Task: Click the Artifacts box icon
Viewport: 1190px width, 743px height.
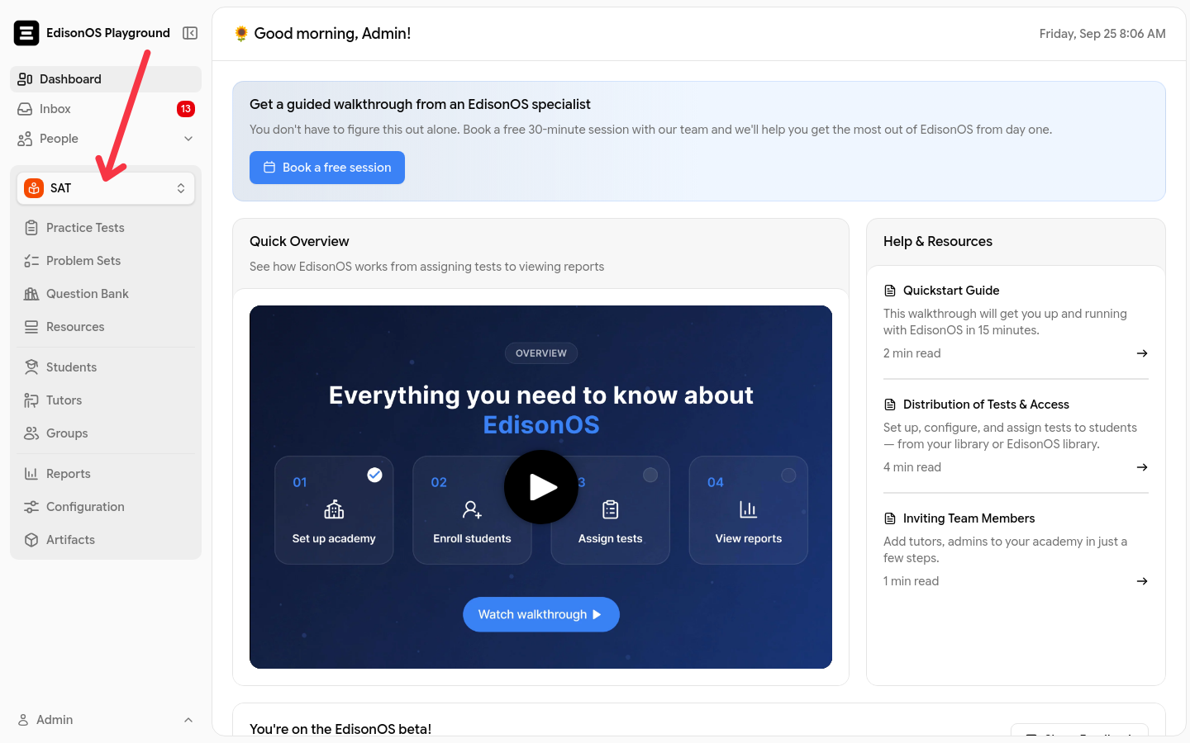Action: click(31, 540)
